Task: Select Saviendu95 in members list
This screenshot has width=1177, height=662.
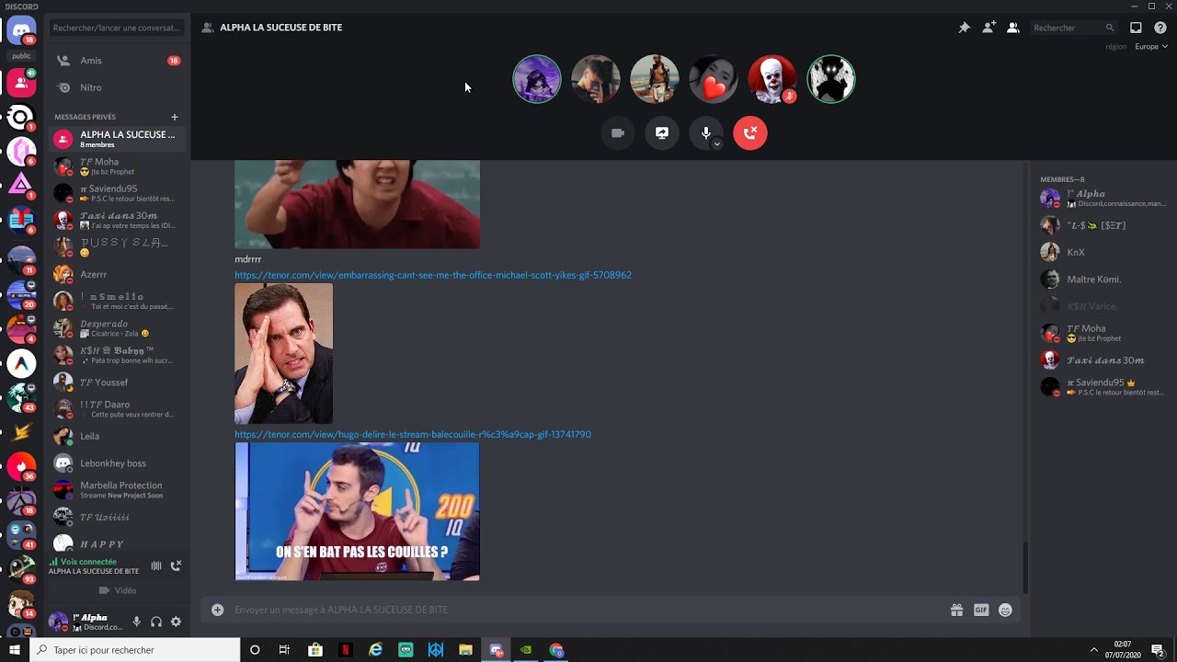Action: [x=1101, y=387]
